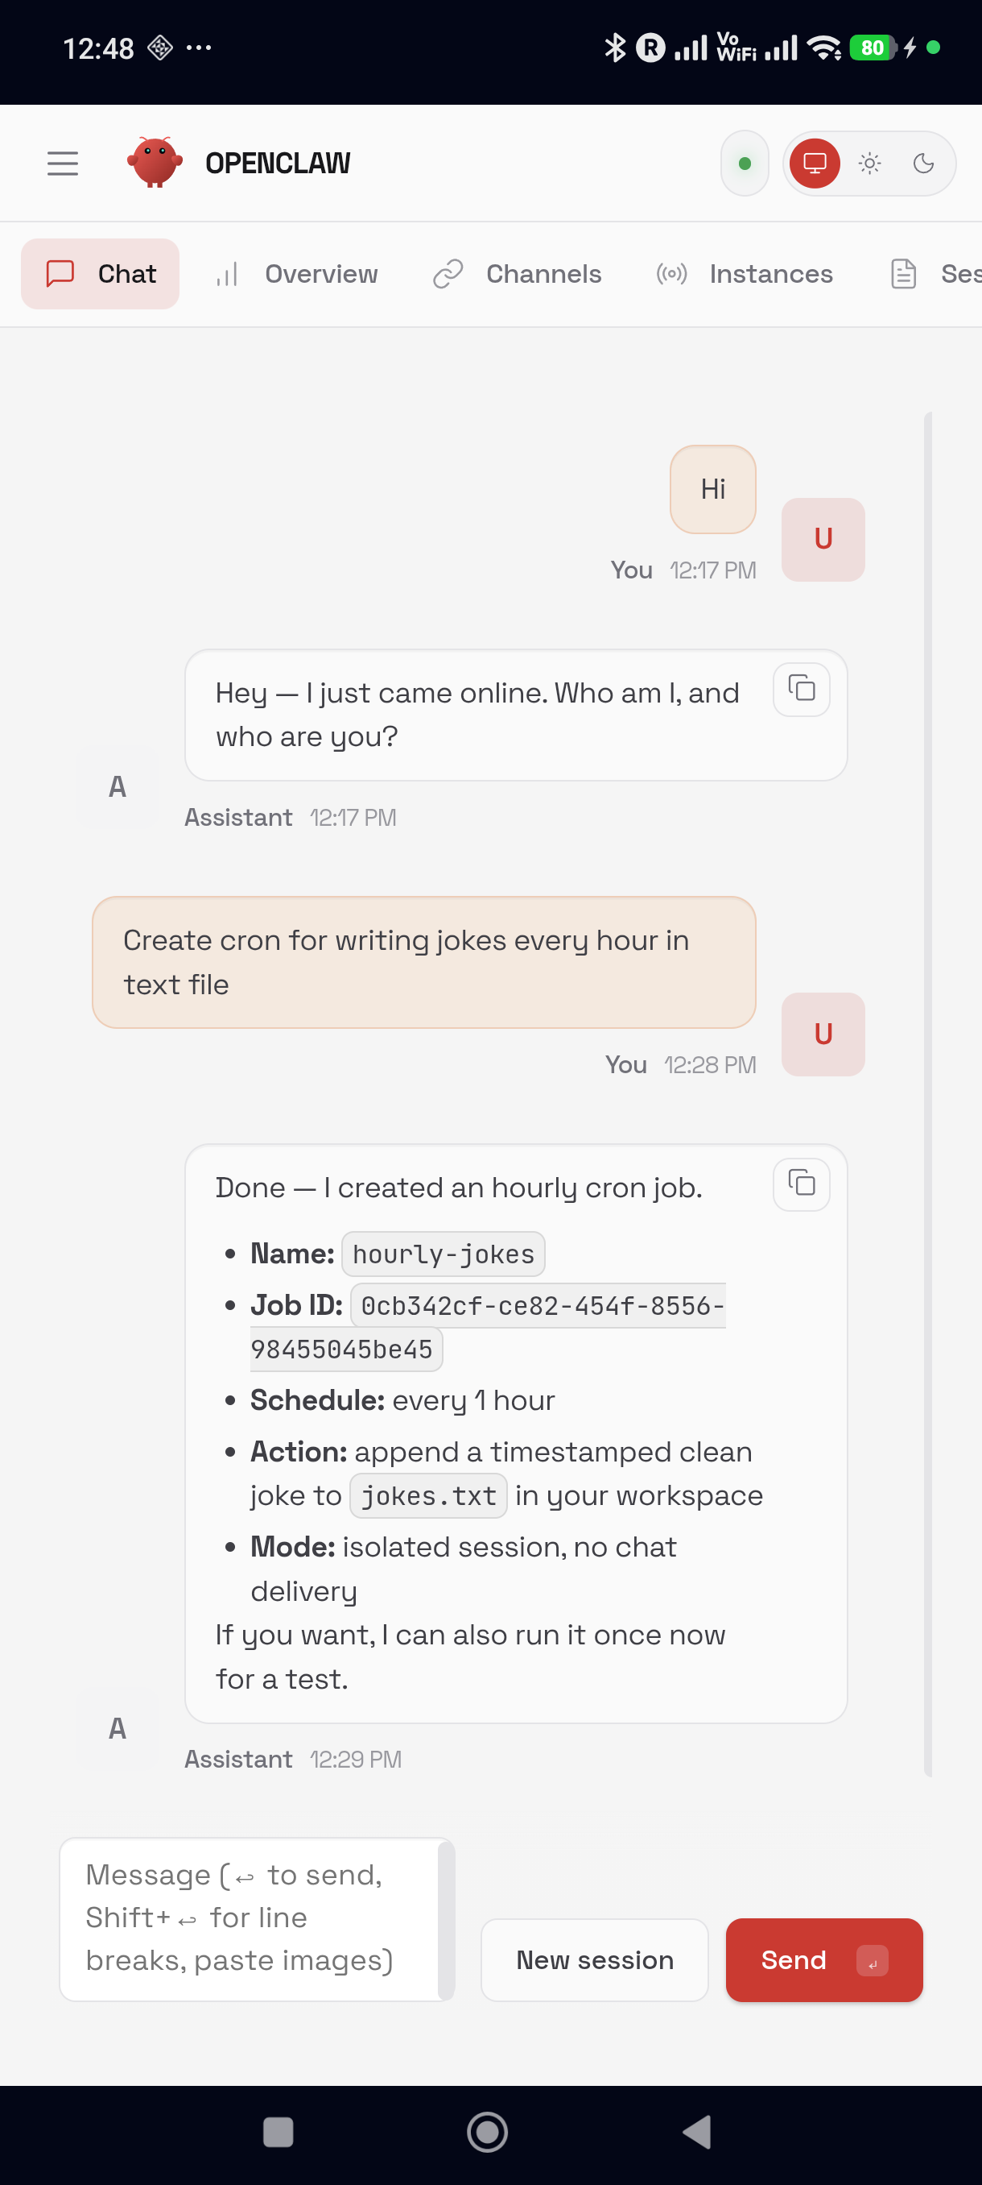Click the OpenClaw red mascot logo
Image resolution: width=982 pixels, height=2185 pixels.
coord(155,163)
